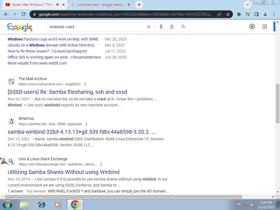Click the rpmfind.net URL breadcrumb
Viewport: 280px width, 210px height.
point(50,124)
